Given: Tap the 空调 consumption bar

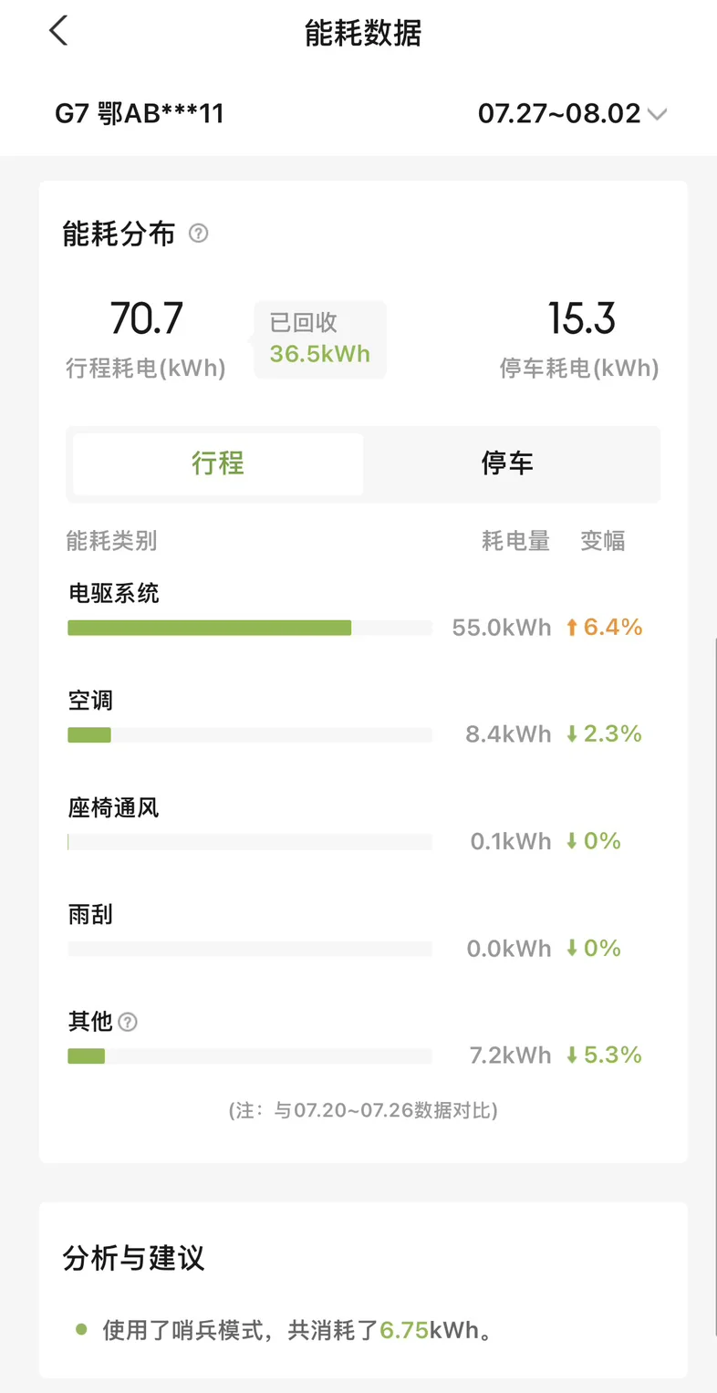Looking at the screenshot, I should 250,735.
